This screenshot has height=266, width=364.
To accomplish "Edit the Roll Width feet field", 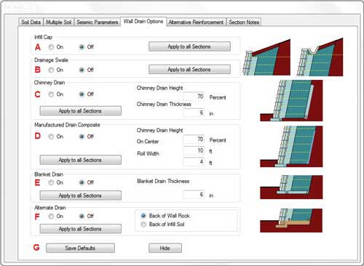I will 194,161.
